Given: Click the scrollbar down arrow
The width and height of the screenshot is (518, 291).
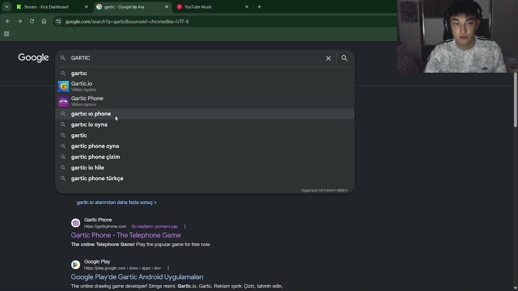Looking at the screenshot, I should pos(516,288).
